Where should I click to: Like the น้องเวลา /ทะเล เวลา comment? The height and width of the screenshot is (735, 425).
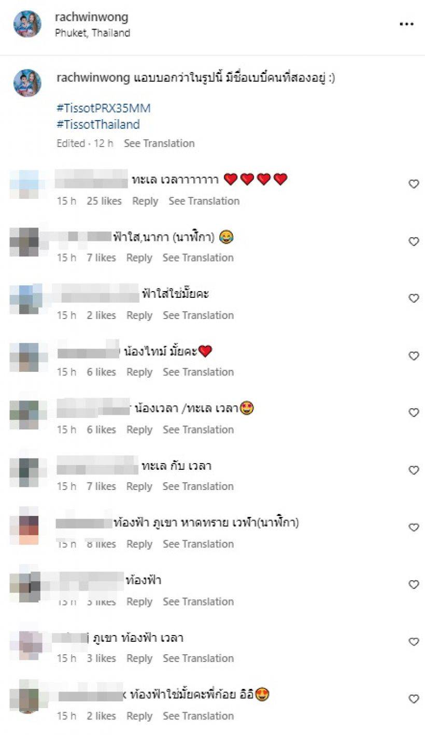tap(414, 413)
